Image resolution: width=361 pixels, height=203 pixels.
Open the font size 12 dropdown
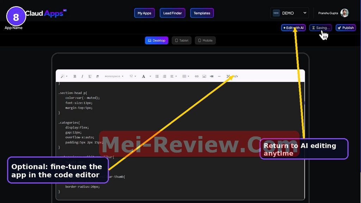133,76
